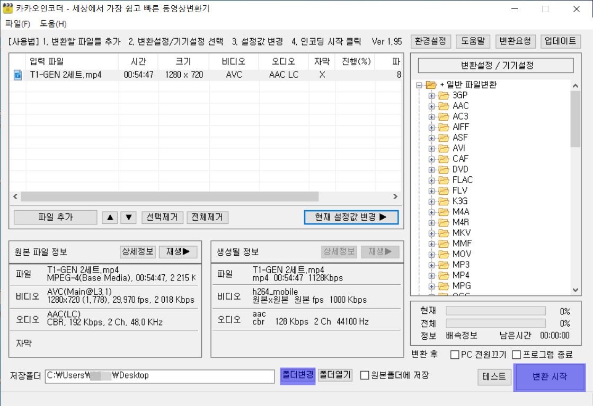Click the K3G folder icon
593x406 pixels.
pyautogui.click(x=444, y=201)
